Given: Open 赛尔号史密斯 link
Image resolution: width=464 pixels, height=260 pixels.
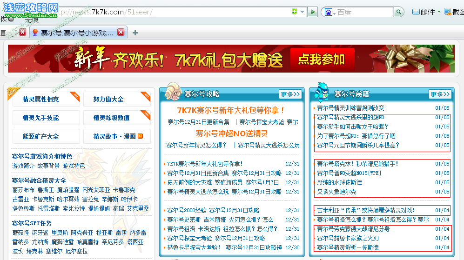Looking at the screenshot, I should [x=184, y=220].
